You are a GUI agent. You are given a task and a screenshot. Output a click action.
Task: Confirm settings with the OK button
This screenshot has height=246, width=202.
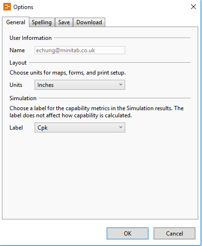coord(128,234)
